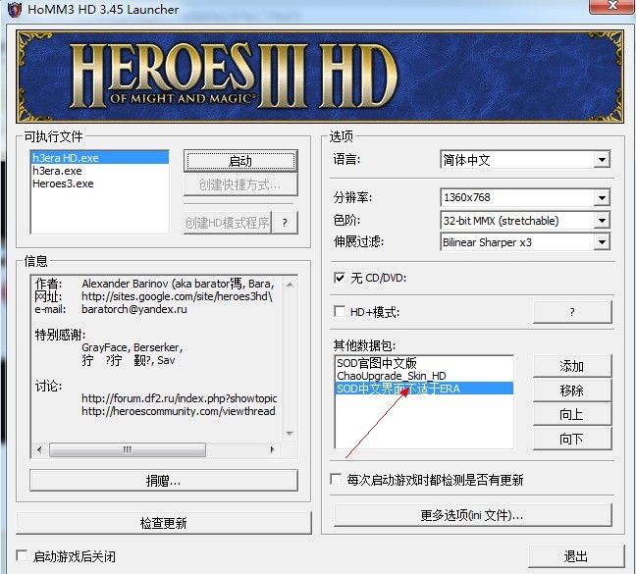
Task: Enable the HD+模式 checkbox
Action: click(x=340, y=312)
